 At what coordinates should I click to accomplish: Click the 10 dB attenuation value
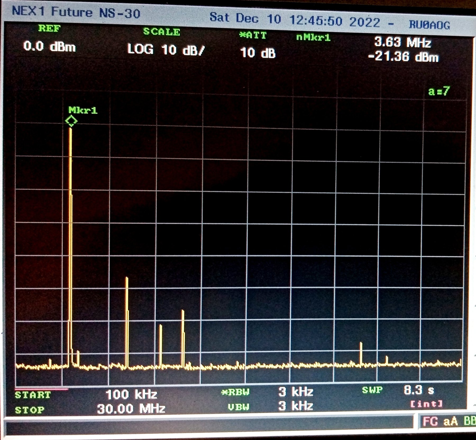pos(258,53)
